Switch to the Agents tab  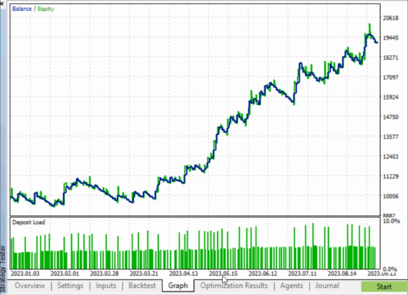click(x=292, y=286)
